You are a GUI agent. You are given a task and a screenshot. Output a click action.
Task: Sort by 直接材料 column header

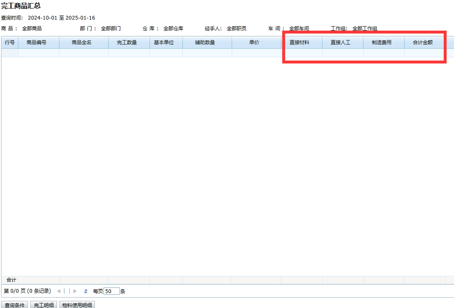click(x=301, y=43)
